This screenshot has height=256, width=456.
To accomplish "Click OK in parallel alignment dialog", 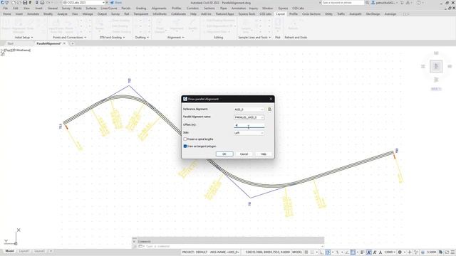I will [x=224, y=154].
